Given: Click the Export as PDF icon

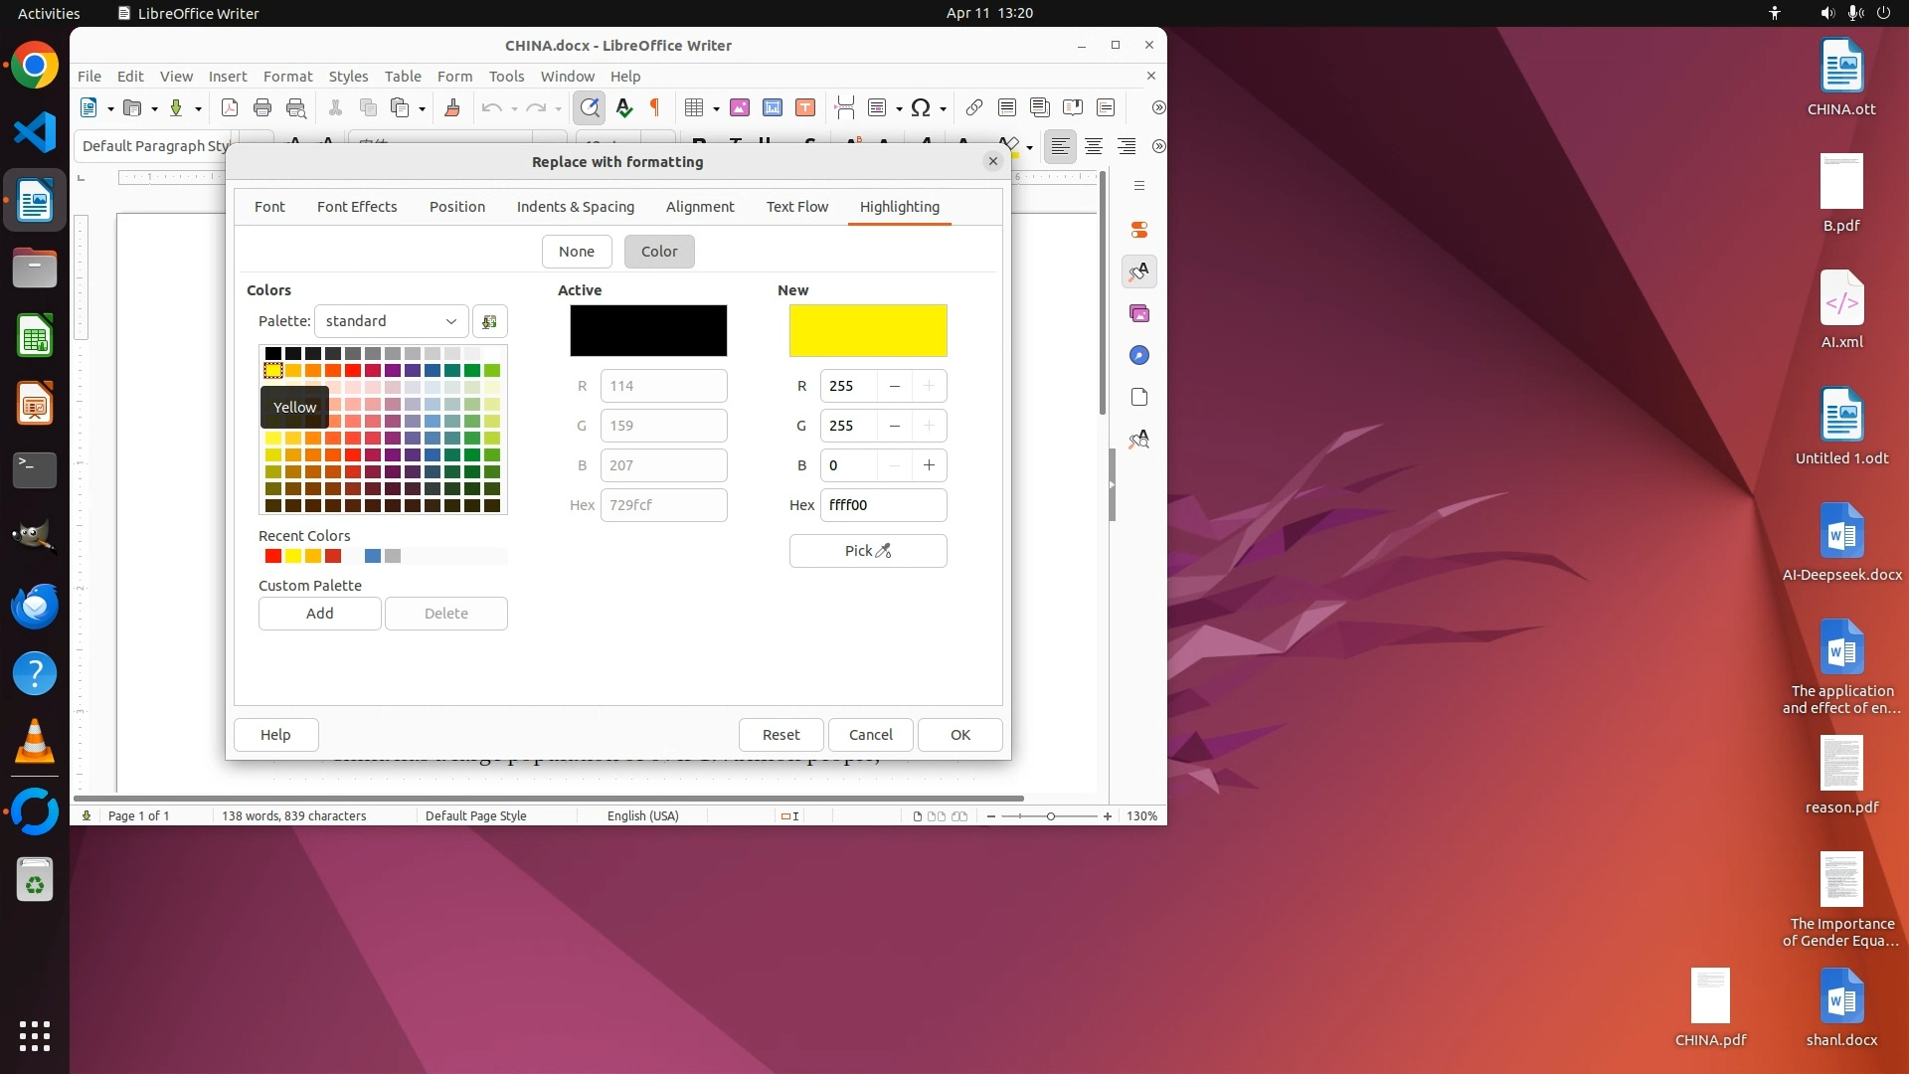Looking at the screenshot, I should (x=230, y=107).
